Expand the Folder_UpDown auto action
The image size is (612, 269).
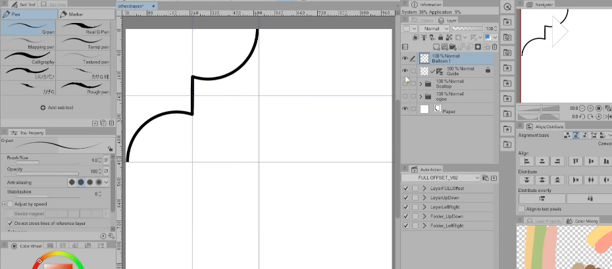click(424, 216)
